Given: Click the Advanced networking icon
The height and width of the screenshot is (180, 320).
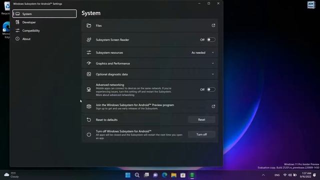Looking at the screenshot, I should pyautogui.click(x=89, y=89).
